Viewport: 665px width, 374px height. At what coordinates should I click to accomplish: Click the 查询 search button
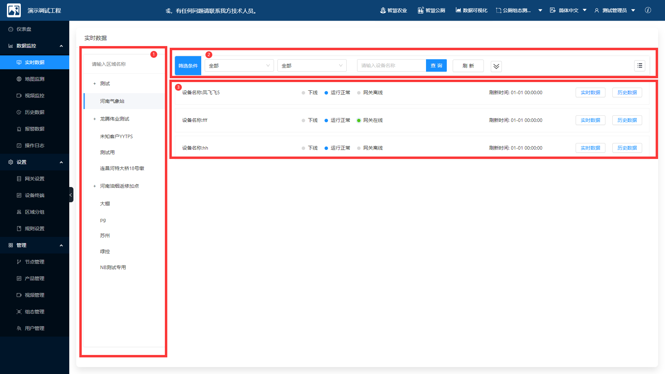coord(436,66)
